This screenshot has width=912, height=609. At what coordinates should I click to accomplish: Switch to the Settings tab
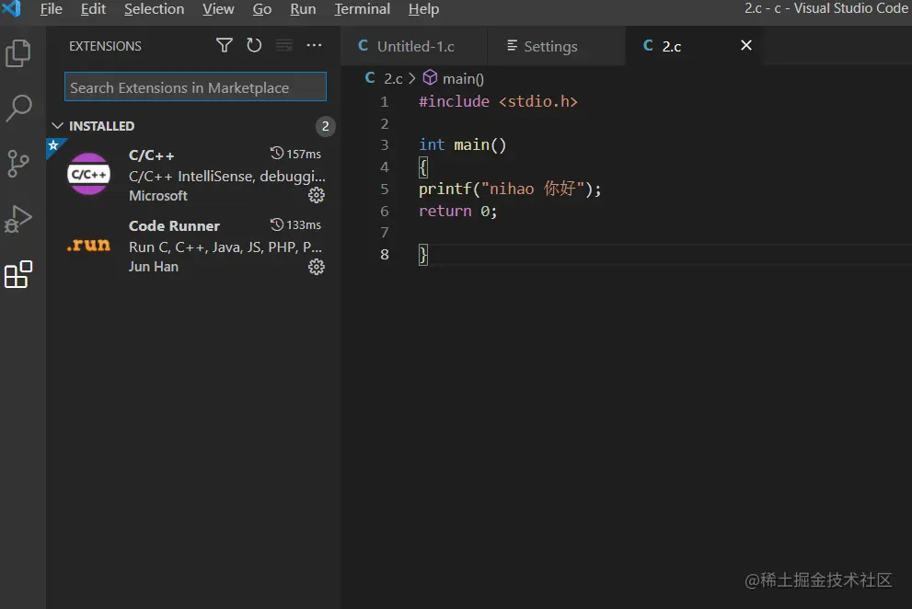click(x=556, y=46)
